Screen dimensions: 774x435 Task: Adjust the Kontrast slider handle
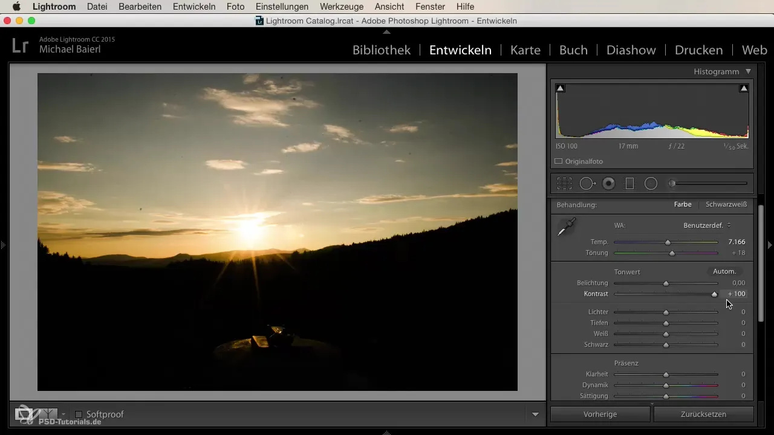[715, 294]
